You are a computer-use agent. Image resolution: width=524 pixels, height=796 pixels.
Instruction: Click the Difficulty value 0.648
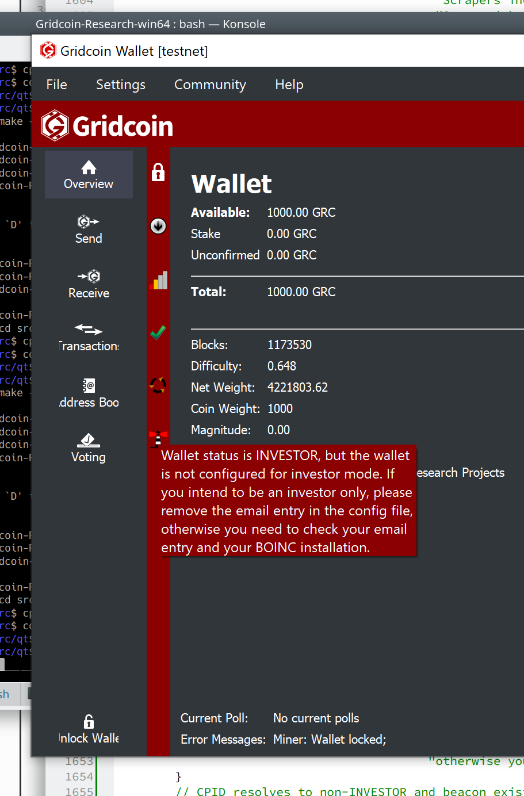(282, 366)
